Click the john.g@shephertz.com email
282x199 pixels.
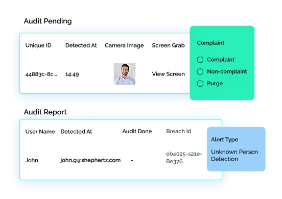click(x=90, y=160)
